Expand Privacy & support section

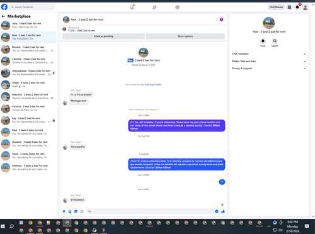(268, 69)
